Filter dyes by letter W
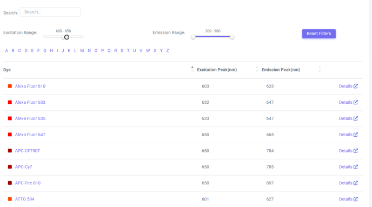This screenshot has height=207, width=372. pos(148,50)
